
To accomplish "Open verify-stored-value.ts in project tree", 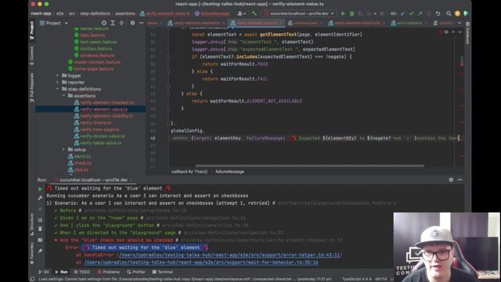I will click(x=103, y=136).
